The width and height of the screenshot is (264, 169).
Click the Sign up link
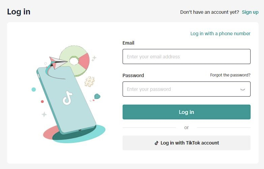(250, 12)
